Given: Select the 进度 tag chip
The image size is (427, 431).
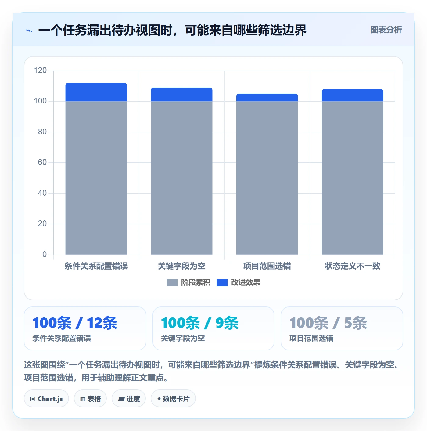Looking at the screenshot, I should [129, 399].
